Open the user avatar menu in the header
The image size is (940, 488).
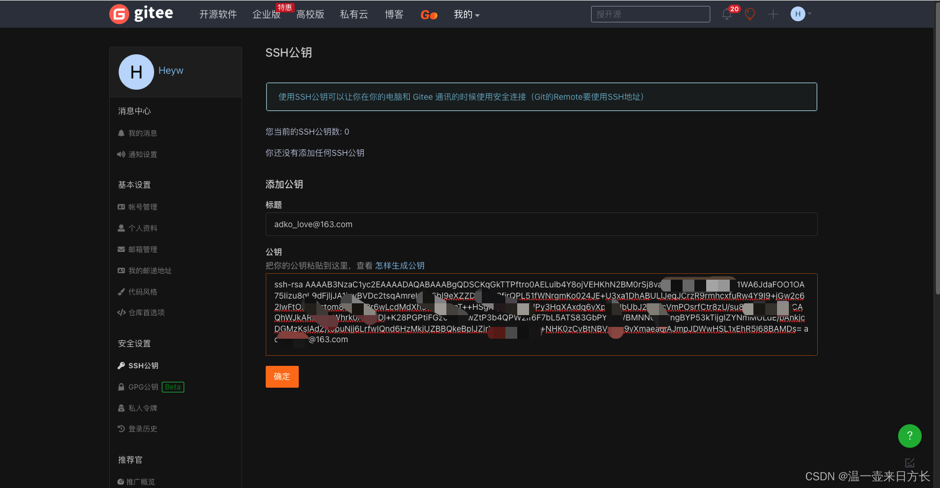pos(801,14)
